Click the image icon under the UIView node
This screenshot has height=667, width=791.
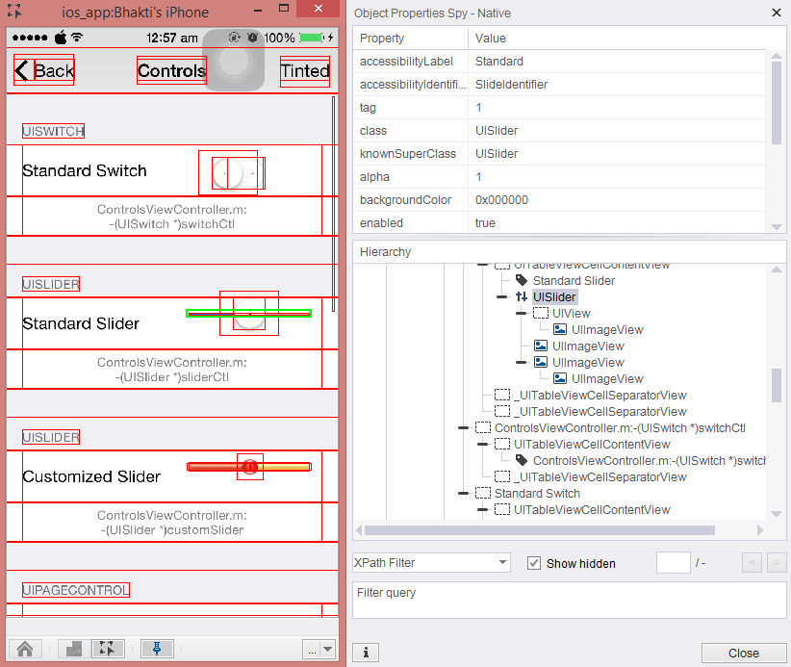tap(560, 330)
